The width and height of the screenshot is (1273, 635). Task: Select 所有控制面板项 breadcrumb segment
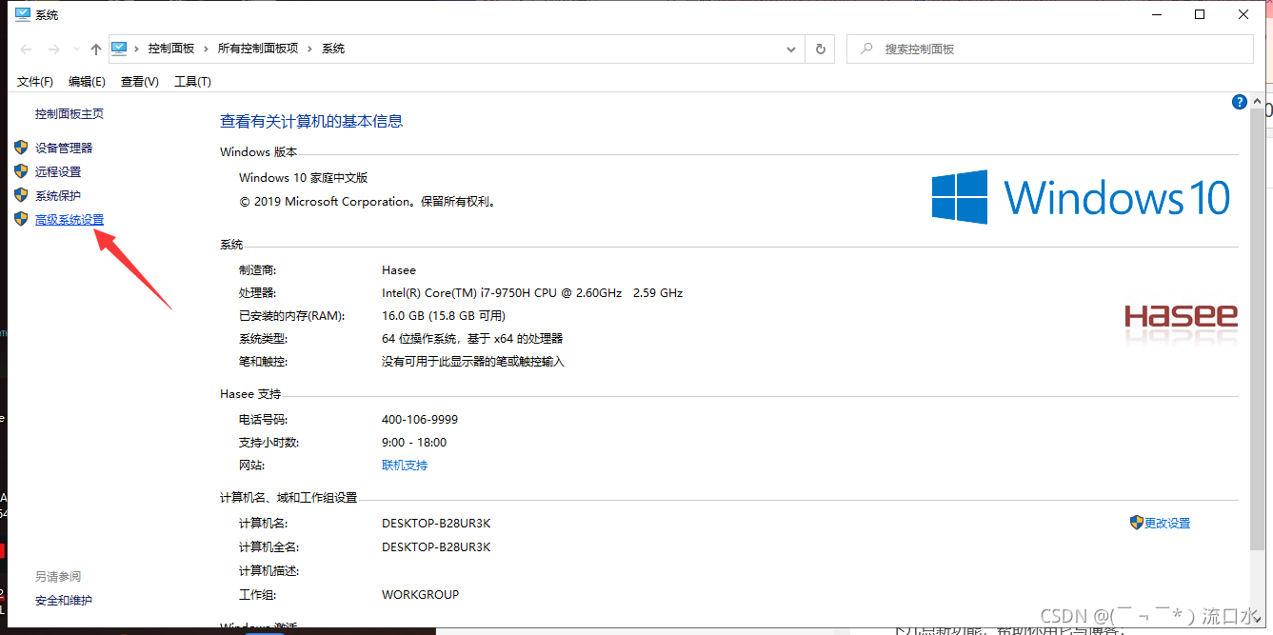[258, 49]
